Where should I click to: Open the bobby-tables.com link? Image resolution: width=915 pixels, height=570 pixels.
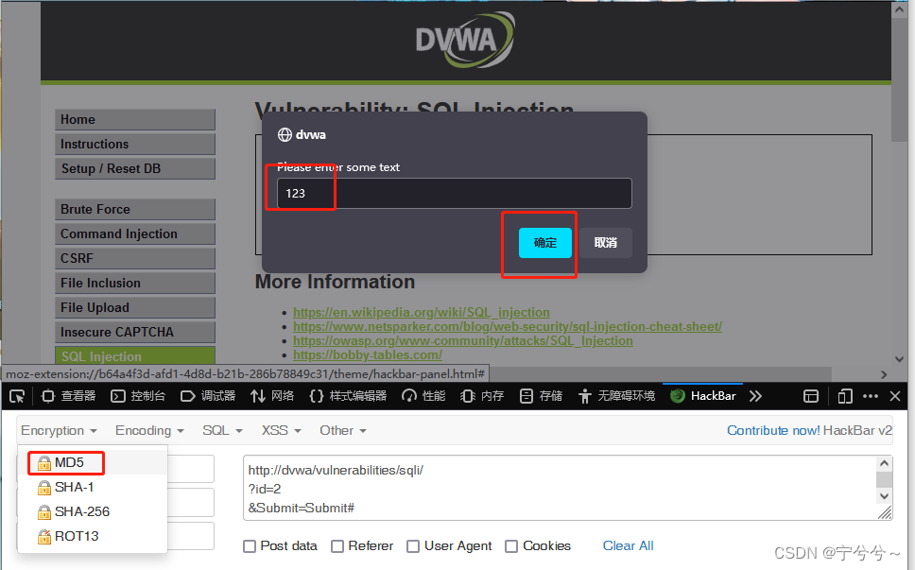(368, 354)
